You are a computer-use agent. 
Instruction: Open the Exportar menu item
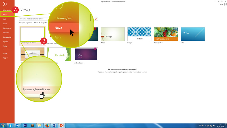tap(6, 42)
